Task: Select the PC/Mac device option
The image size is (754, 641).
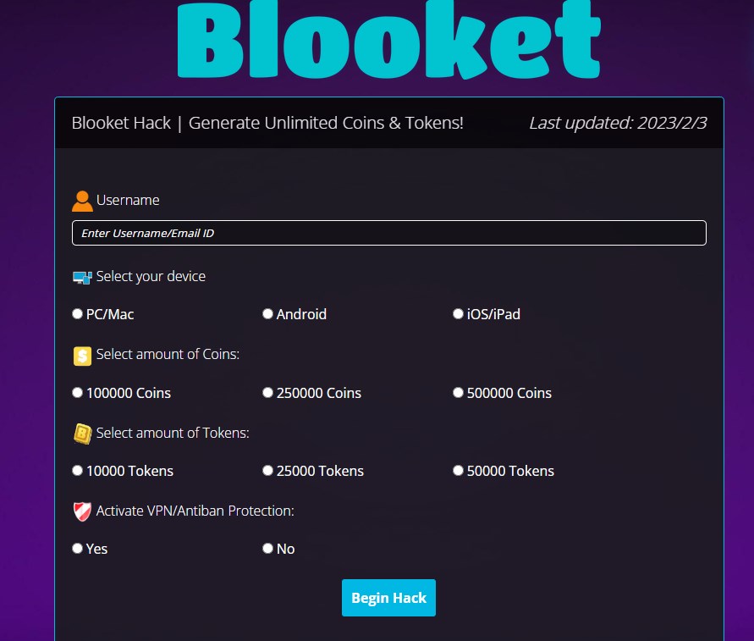Action: coord(78,314)
